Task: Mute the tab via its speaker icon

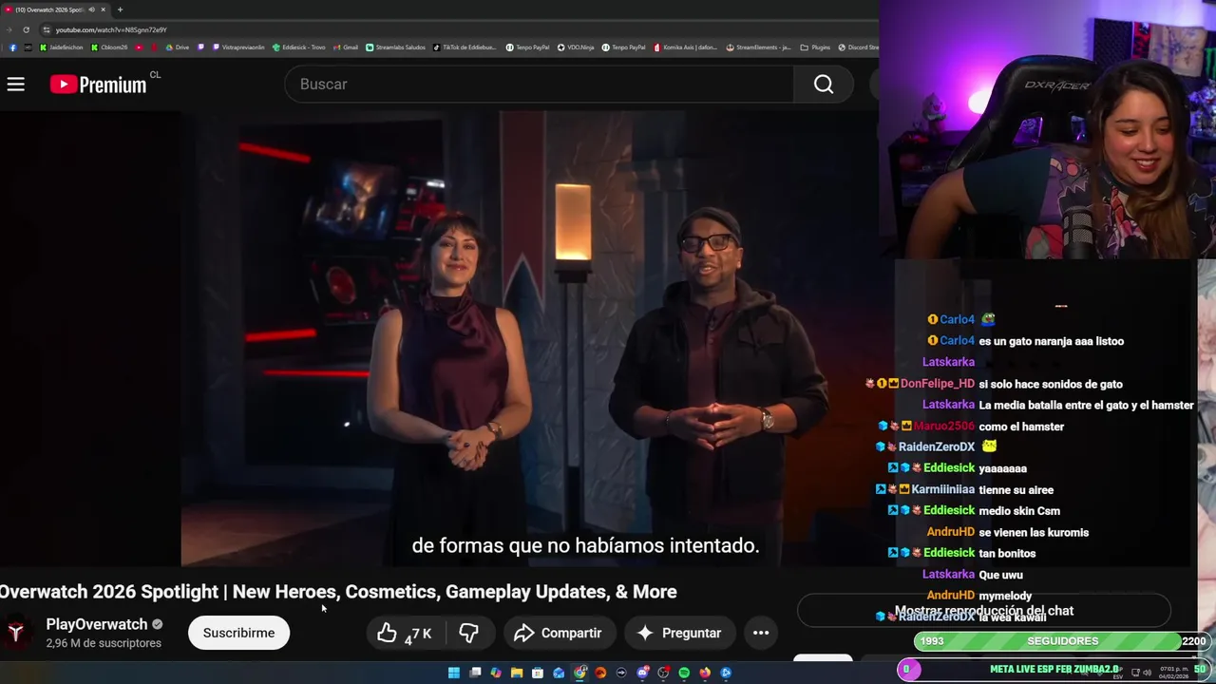Action: (91, 9)
